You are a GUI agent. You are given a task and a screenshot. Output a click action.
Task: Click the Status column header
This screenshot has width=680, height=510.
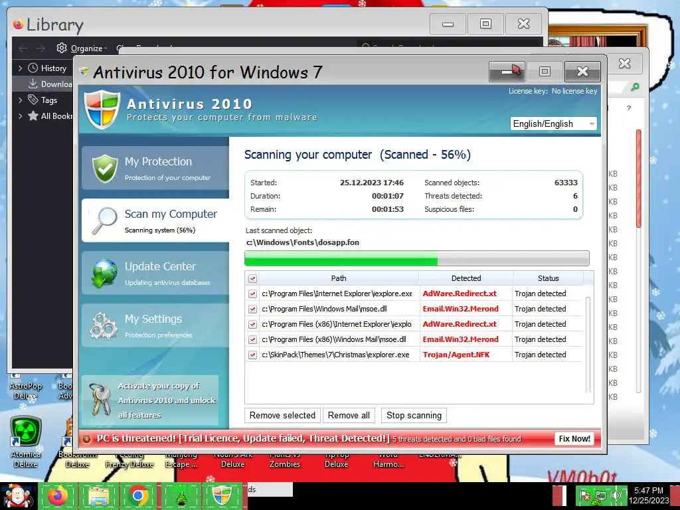pos(548,278)
